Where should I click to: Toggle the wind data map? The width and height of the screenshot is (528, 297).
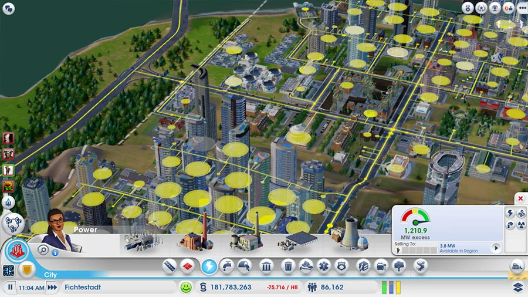522,213
